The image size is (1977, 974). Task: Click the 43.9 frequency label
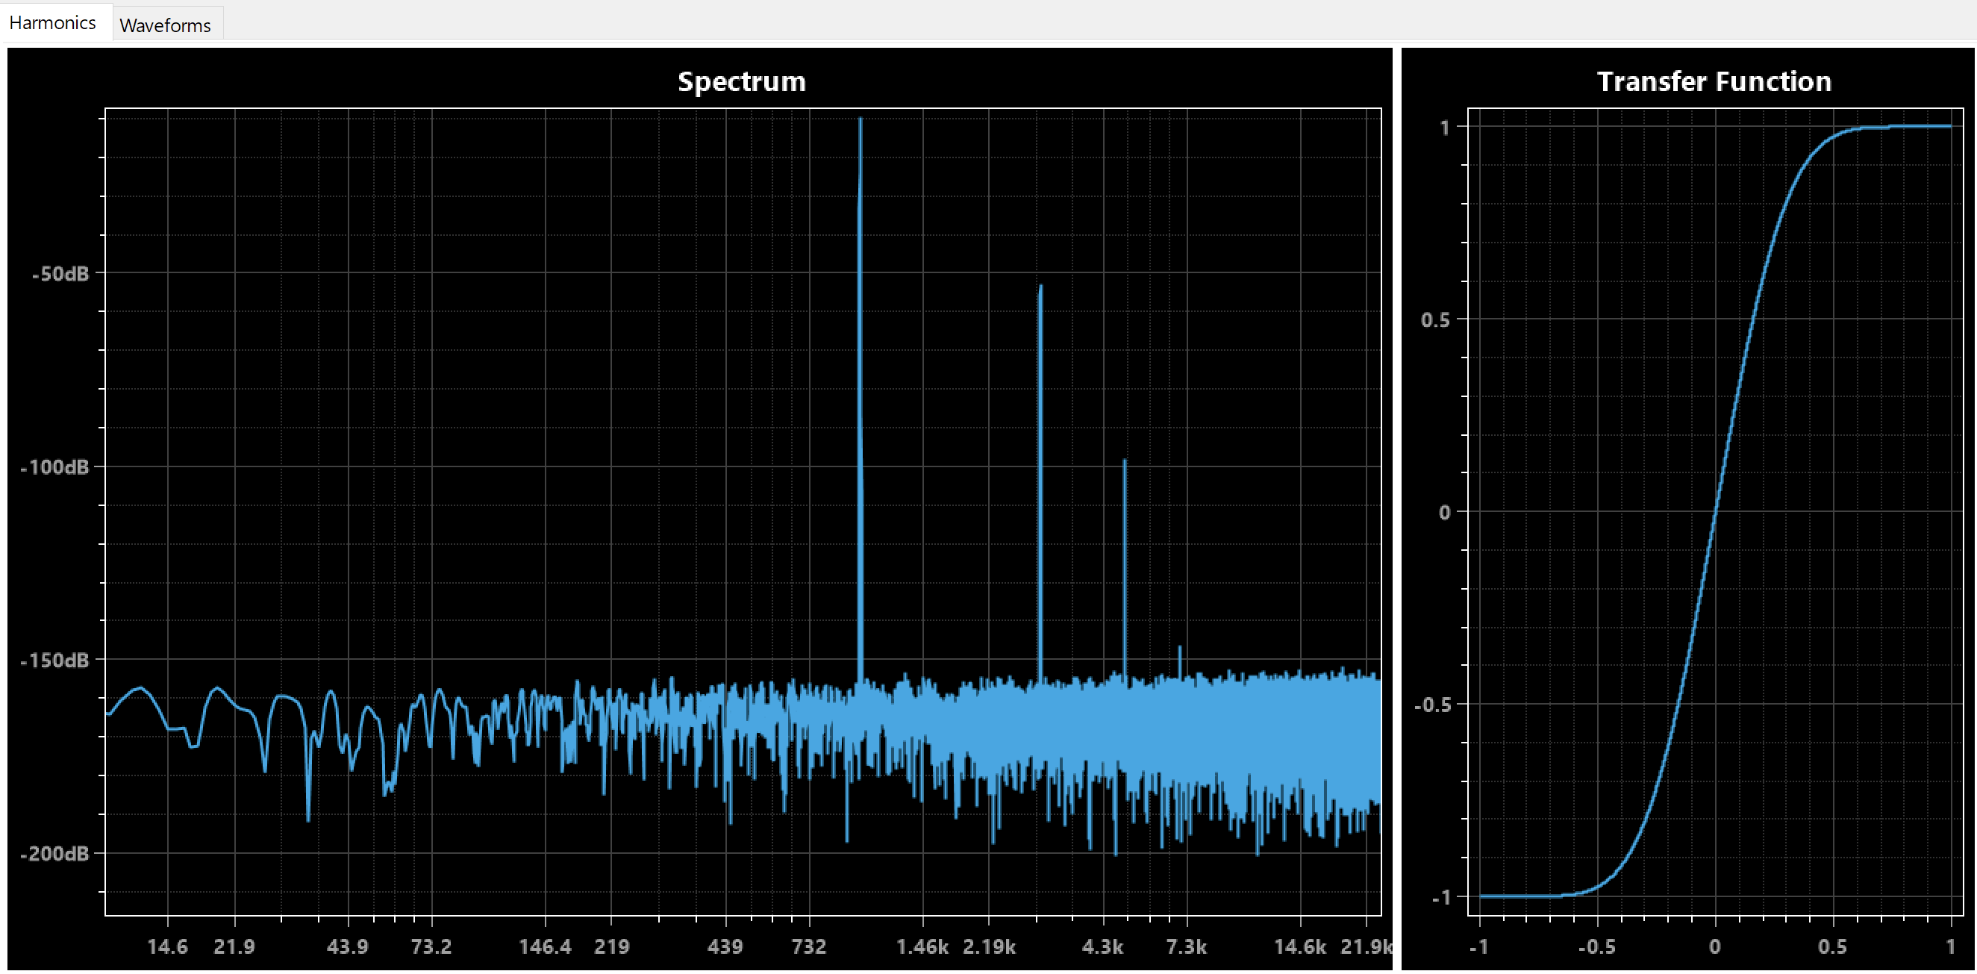pos(348,946)
